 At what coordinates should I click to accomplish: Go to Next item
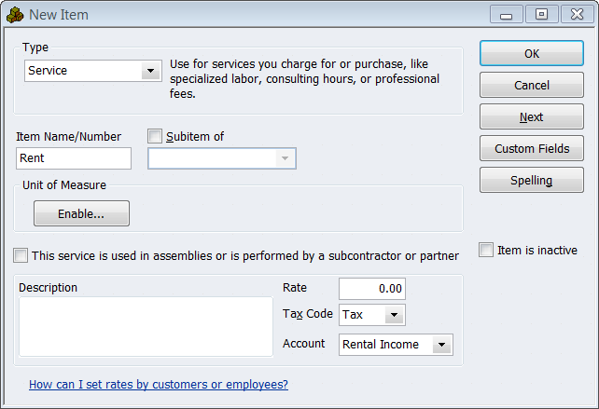coord(532,117)
